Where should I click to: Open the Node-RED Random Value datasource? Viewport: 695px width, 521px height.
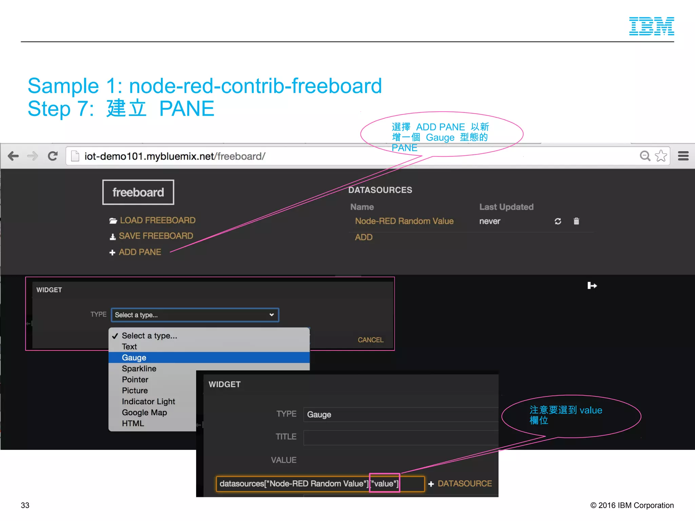pos(404,221)
